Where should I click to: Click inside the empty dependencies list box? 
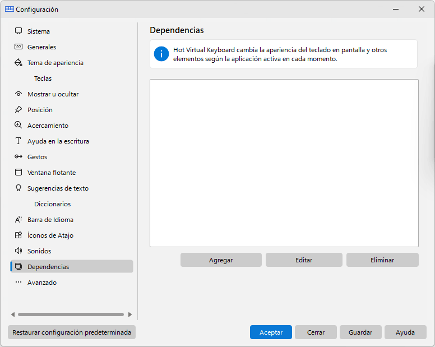(x=284, y=163)
